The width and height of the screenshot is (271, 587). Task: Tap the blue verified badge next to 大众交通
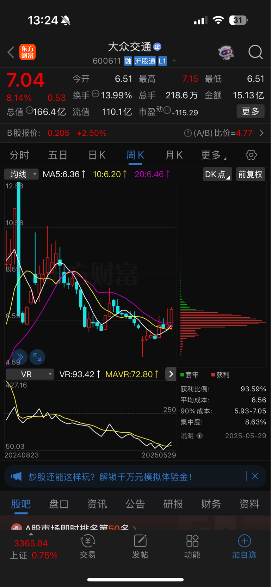pyautogui.click(x=157, y=47)
